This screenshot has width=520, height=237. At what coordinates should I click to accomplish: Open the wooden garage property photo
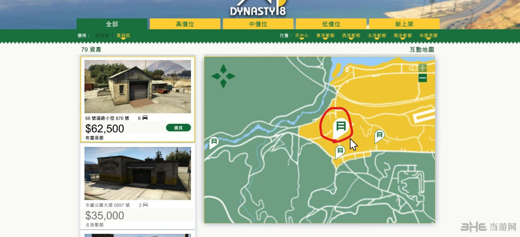tap(138, 86)
